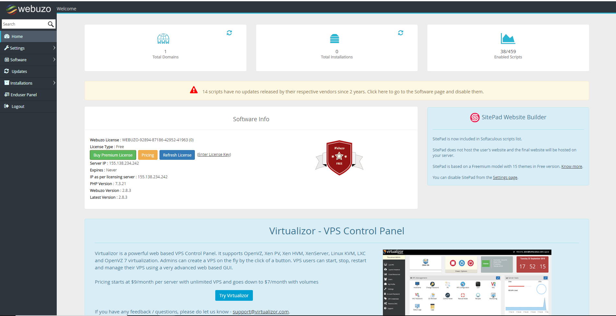Click the Enduser Panel icon

tap(7, 95)
